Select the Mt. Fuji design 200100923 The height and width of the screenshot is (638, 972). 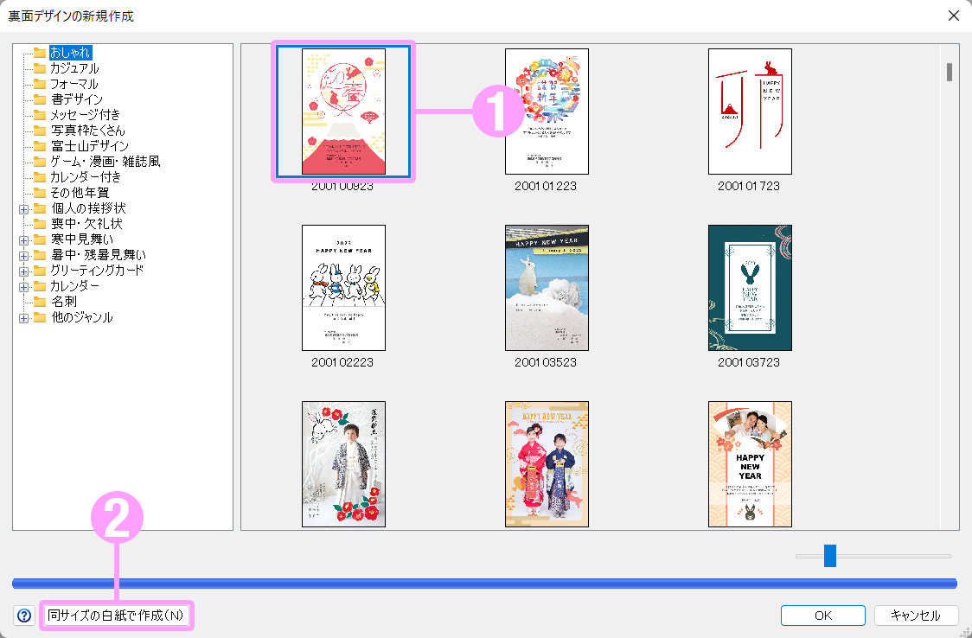(343, 112)
